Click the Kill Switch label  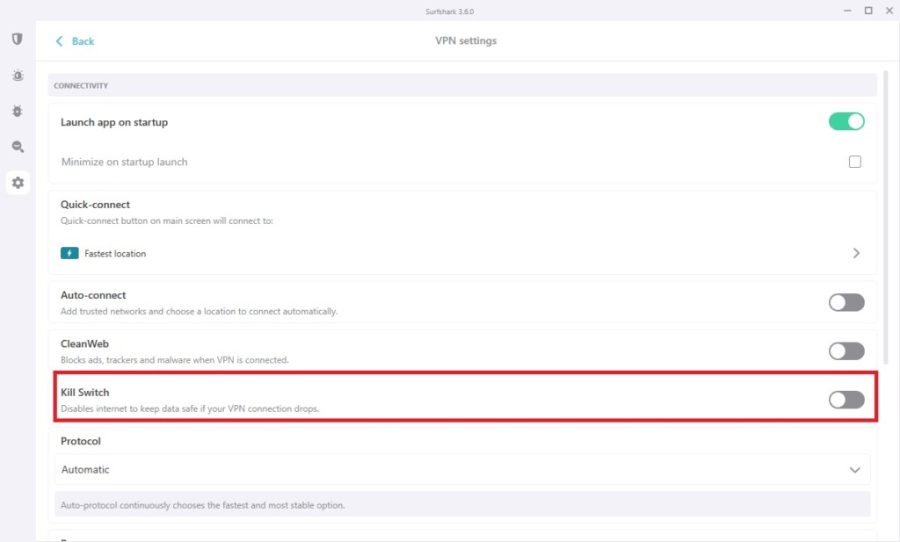[x=85, y=393]
